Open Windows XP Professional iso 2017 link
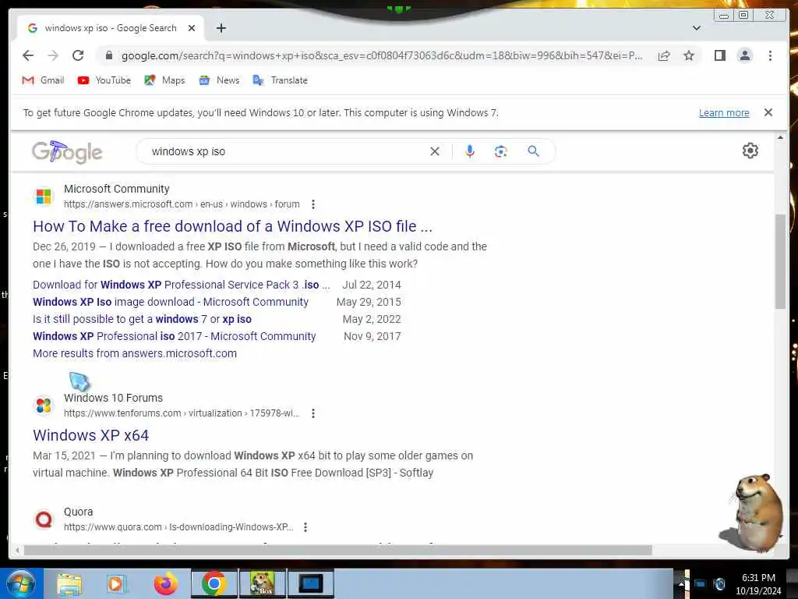The height and width of the screenshot is (599, 798). pyautogui.click(x=174, y=337)
